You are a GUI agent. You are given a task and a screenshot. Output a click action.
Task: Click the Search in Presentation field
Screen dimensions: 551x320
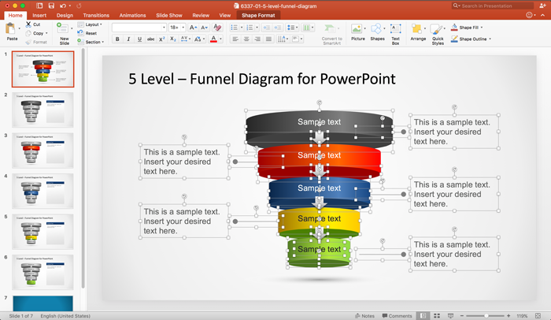(492, 6)
